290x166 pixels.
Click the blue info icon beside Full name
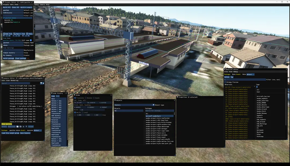point(31,40)
